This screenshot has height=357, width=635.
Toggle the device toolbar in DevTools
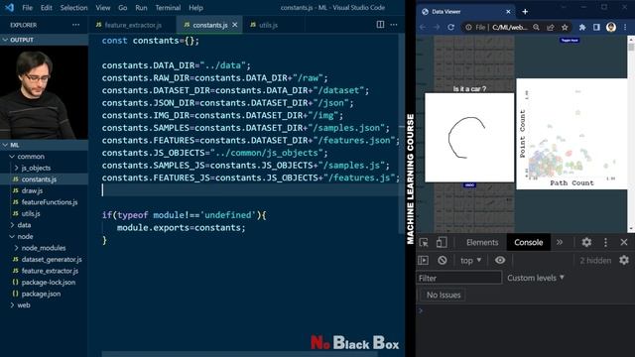[x=442, y=242]
